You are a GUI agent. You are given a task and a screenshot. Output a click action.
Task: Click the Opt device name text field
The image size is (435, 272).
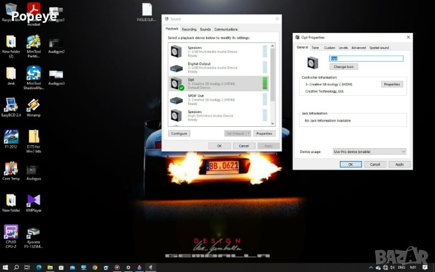coord(365,59)
